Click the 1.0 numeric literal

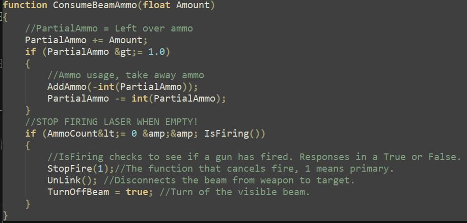point(157,52)
